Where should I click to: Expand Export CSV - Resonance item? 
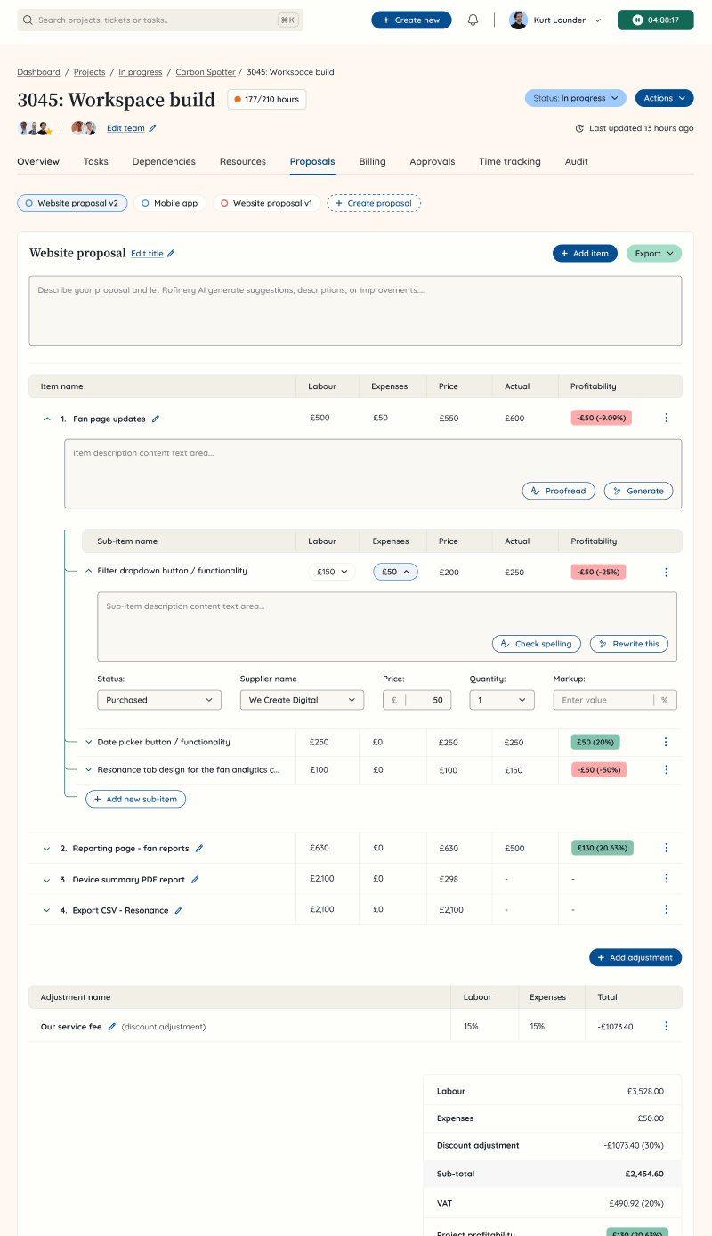47,910
